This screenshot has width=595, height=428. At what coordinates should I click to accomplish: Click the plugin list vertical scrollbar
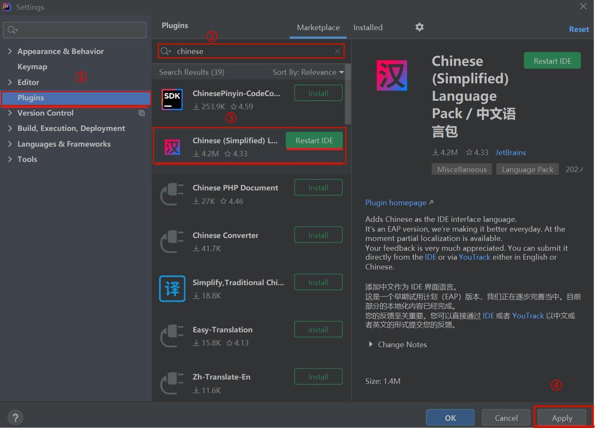(348, 94)
